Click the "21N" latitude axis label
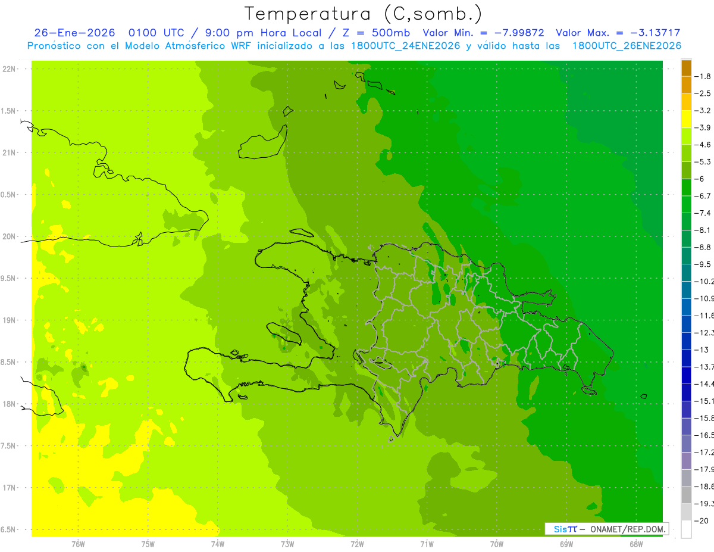714x552 pixels. (x=10, y=153)
